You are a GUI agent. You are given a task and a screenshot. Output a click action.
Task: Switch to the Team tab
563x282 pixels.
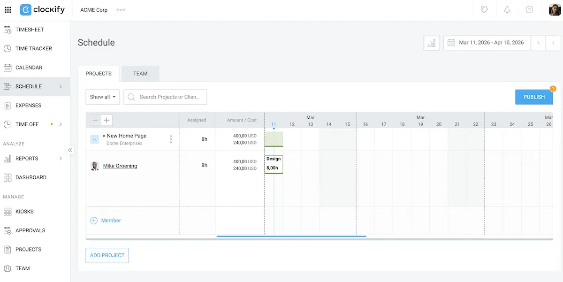[140, 74]
